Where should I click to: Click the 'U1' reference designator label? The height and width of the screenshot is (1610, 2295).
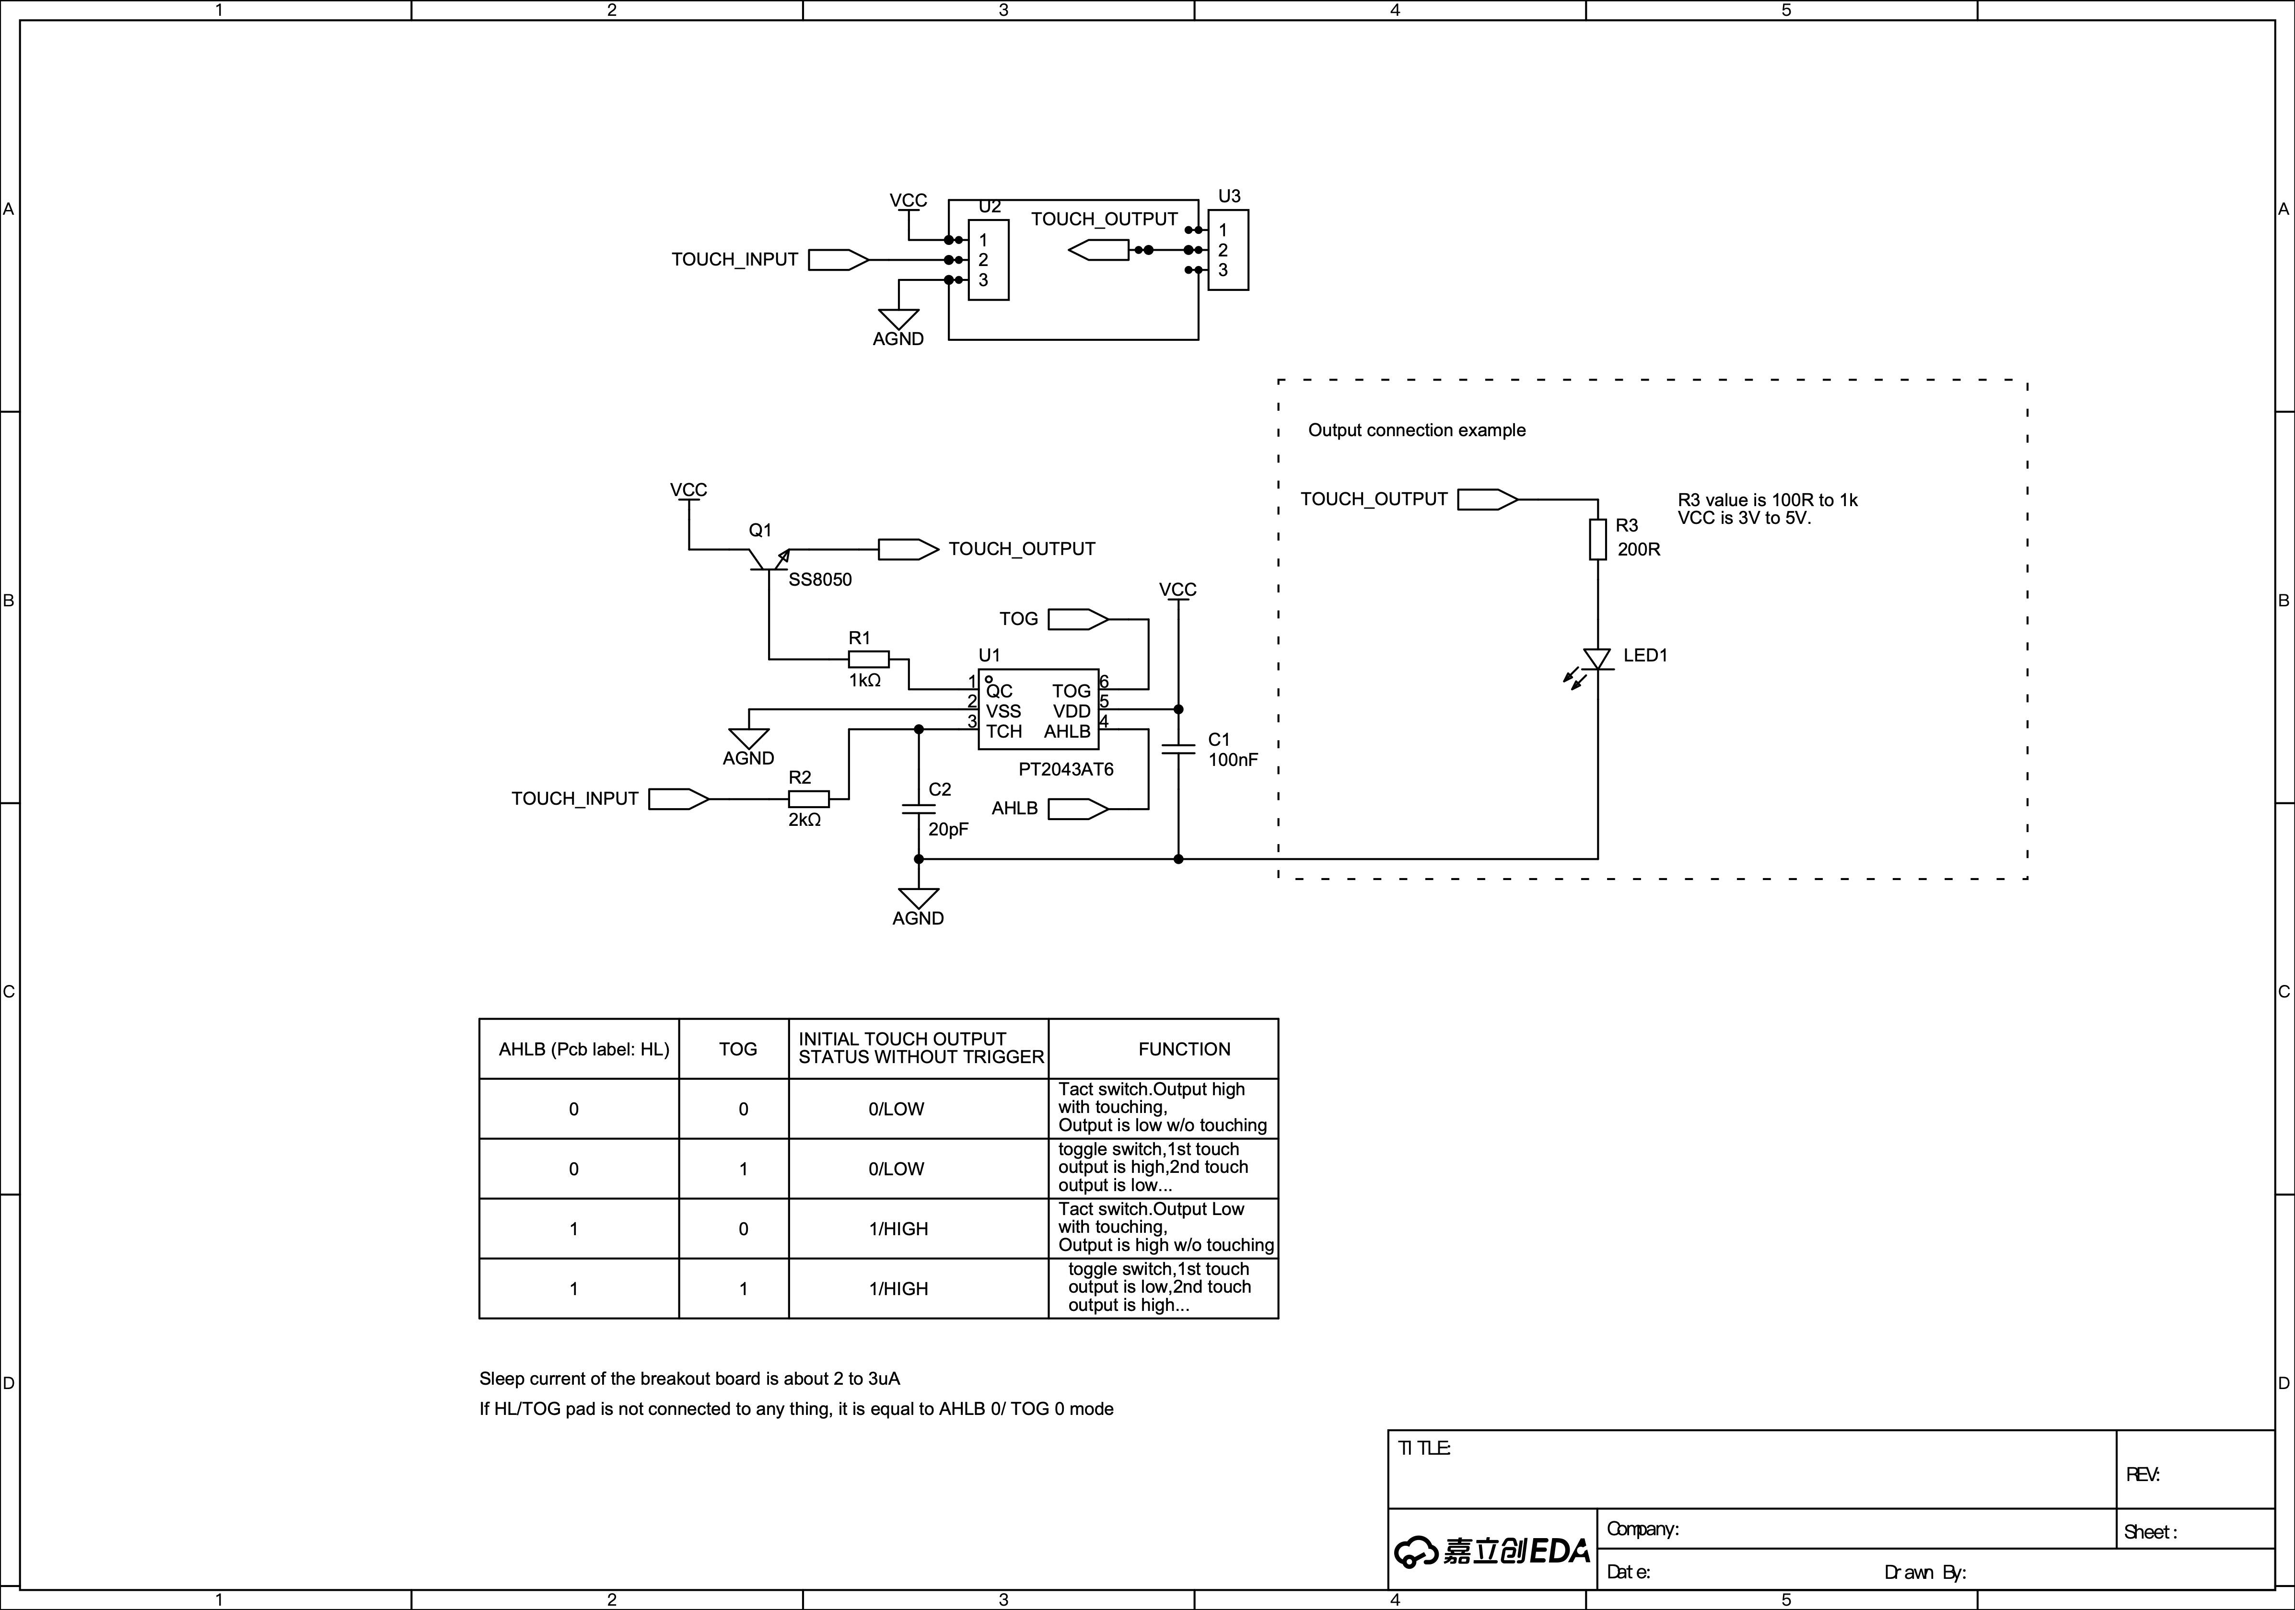[989, 656]
